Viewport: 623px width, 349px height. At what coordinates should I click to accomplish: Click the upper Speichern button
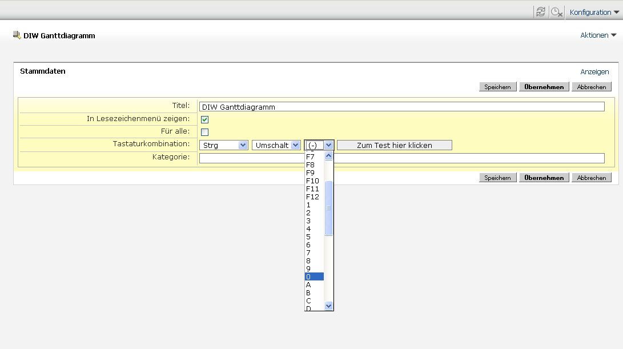497,87
